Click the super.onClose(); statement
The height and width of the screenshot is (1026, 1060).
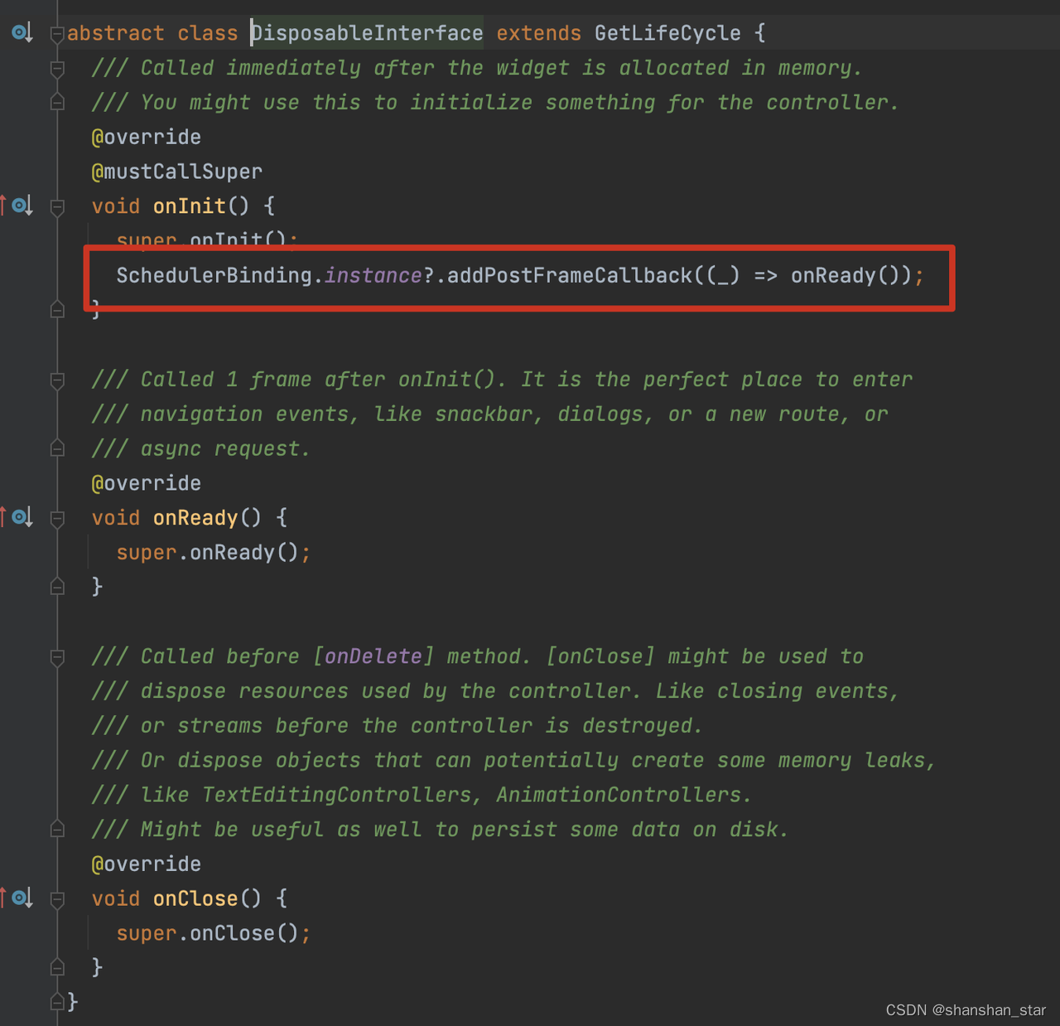point(214,933)
